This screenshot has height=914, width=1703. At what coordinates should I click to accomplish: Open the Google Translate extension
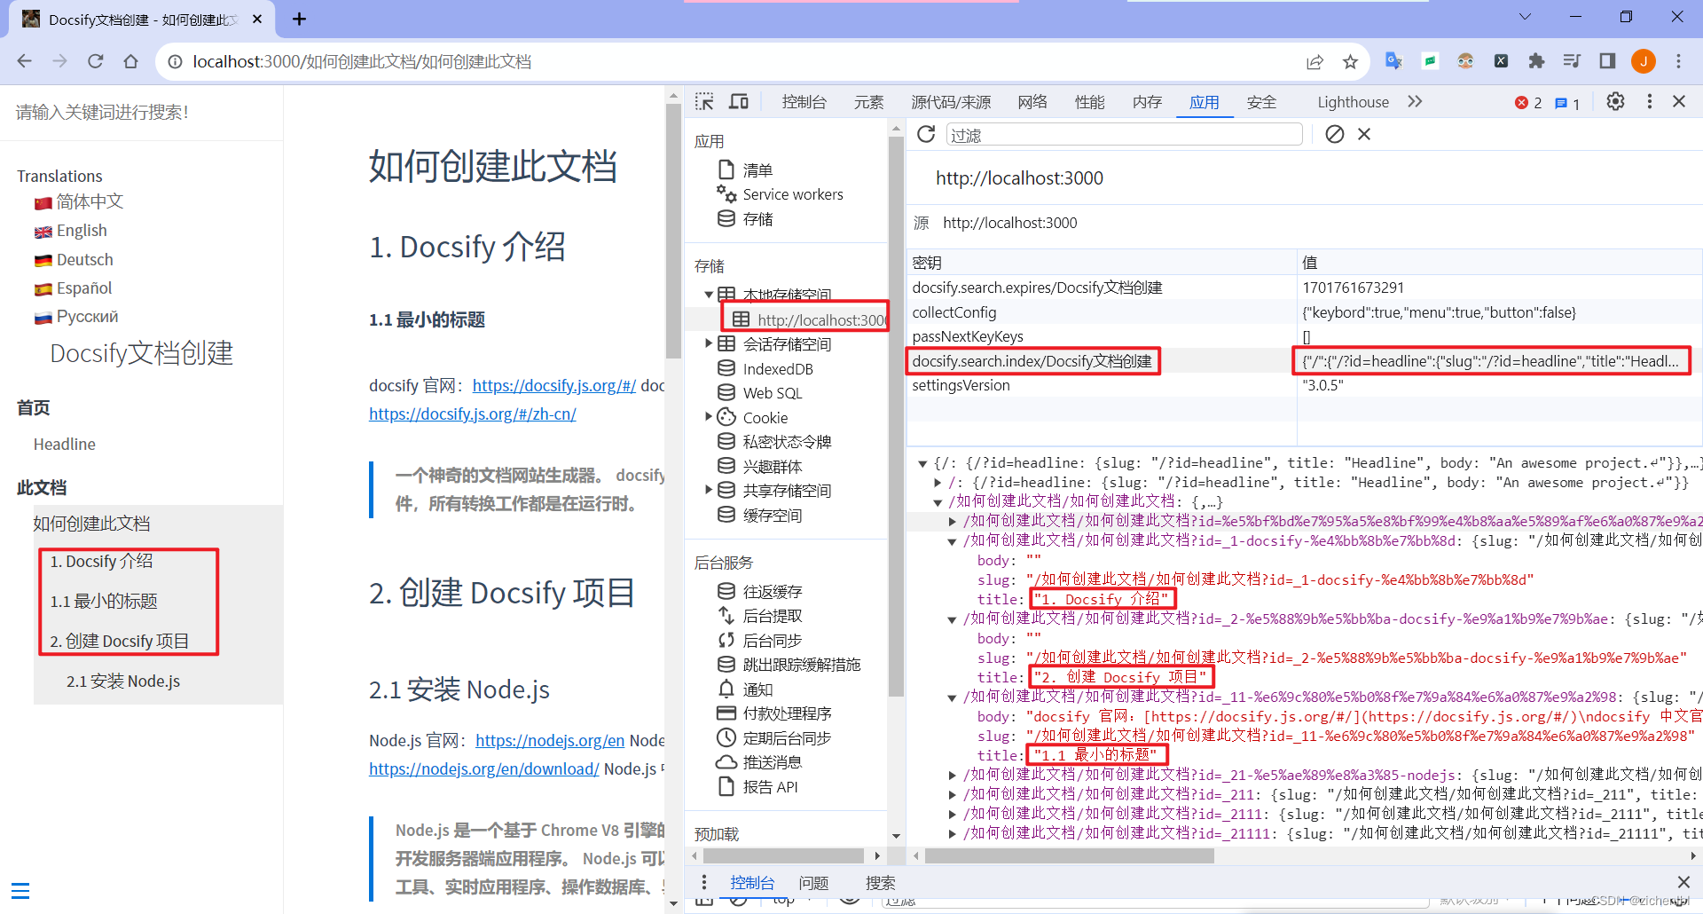coord(1394,61)
